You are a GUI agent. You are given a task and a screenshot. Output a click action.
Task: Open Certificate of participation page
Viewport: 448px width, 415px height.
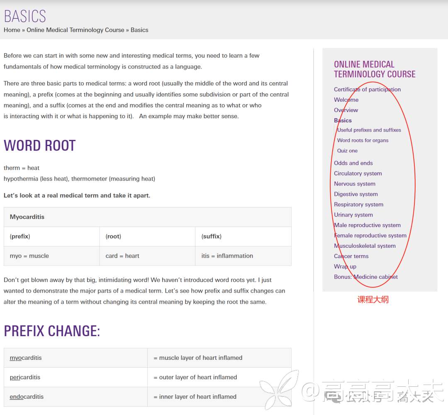click(367, 89)
